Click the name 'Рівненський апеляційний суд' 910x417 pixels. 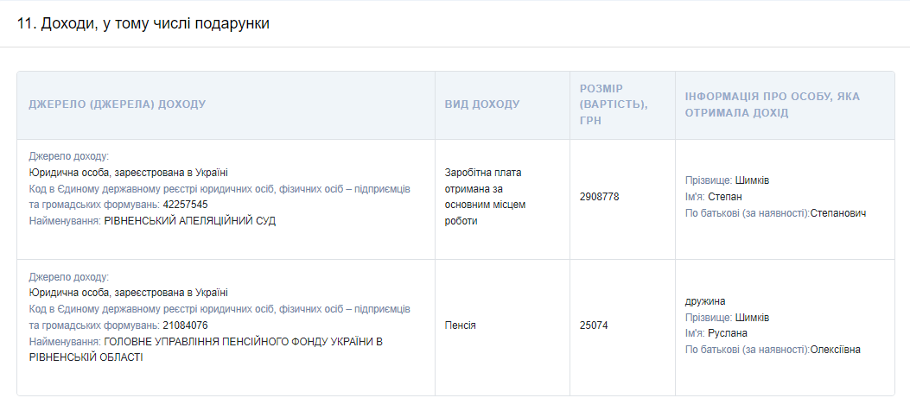190,221
